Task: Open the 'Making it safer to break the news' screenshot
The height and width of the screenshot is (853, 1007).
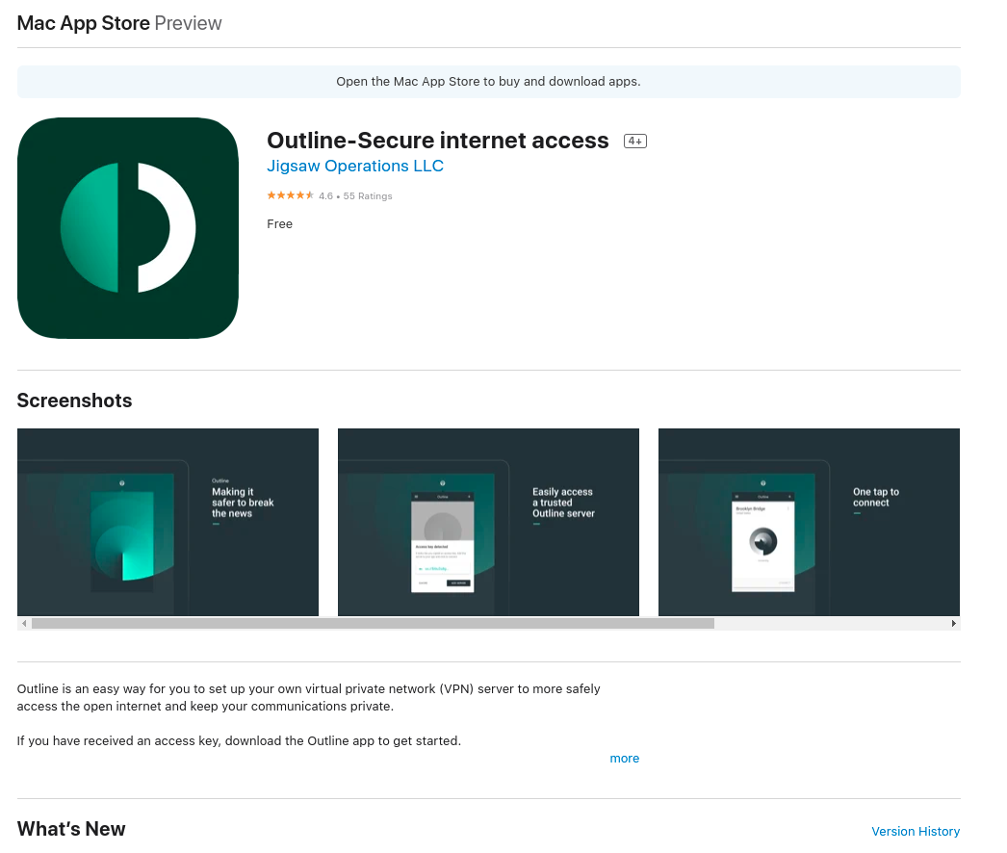Action: (x=168, y=522)
